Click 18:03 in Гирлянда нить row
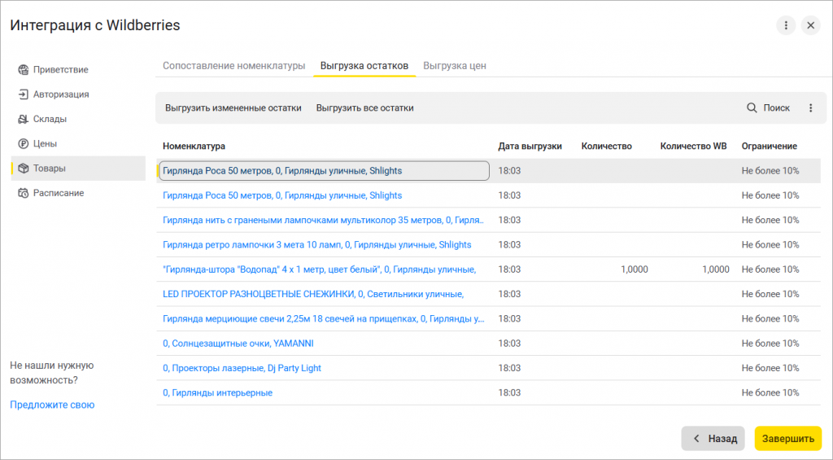833x460 pixels. click(x=509, y=220)
